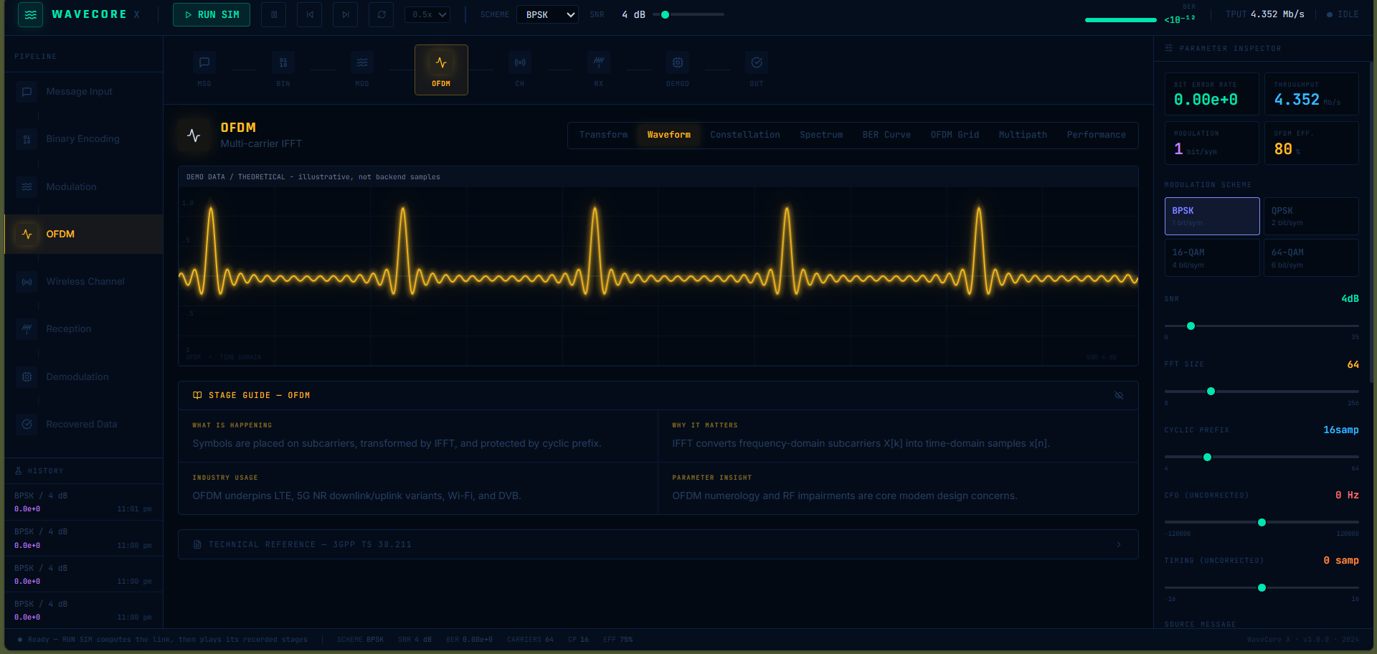Click the RUN SIM button
Viewport: 1377px width, 654px height.
(212, 14)
